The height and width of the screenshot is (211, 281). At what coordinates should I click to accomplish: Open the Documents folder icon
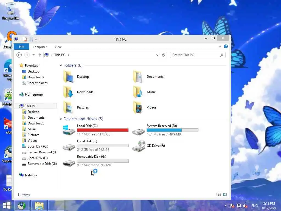click(138, 77)
